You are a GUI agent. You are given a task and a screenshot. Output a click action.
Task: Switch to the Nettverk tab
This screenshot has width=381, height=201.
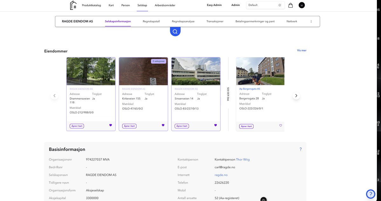(292, 22)
